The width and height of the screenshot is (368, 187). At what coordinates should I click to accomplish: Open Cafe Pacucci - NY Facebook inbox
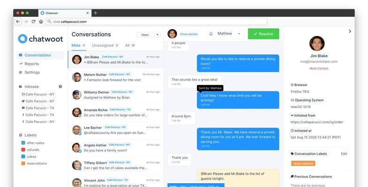tap(38, 122)
